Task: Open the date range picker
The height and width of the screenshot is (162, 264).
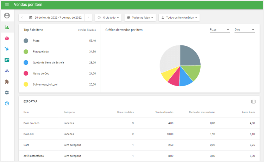Action: coord(55,17)
